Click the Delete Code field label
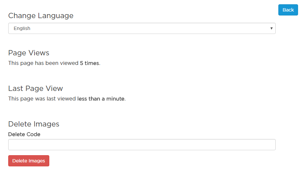 pyautogui.click(x=24, y=134)
